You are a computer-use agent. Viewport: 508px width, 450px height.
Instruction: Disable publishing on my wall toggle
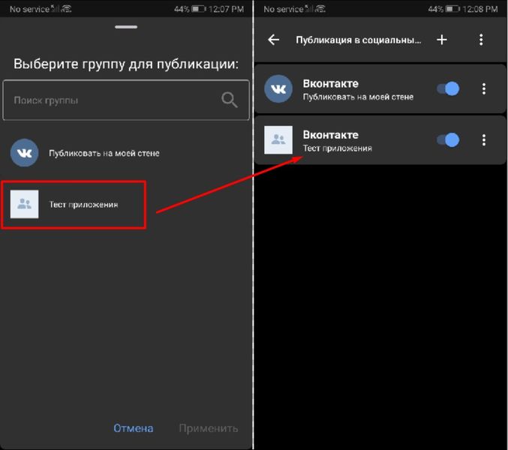[448, 88]
